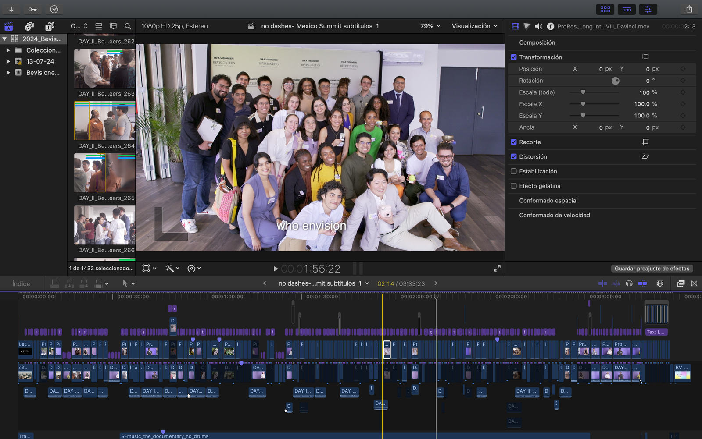702x439 pixels.
Task: Open the Índice timeline index
Action: (21, 283)
